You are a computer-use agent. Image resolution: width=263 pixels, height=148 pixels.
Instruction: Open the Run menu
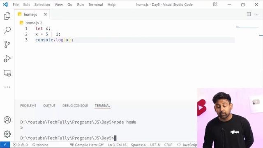(x=81, y=5)
